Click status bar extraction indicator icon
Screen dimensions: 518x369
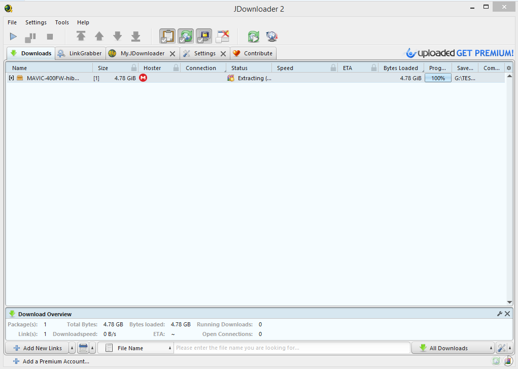508,361
